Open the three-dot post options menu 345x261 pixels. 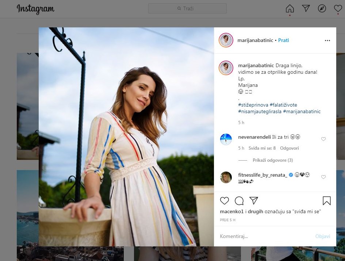[327, 41]
